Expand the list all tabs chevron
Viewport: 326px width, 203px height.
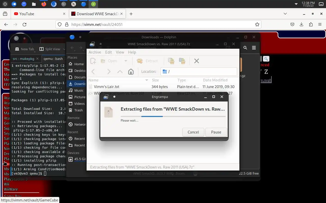click(x=285, y=14)
